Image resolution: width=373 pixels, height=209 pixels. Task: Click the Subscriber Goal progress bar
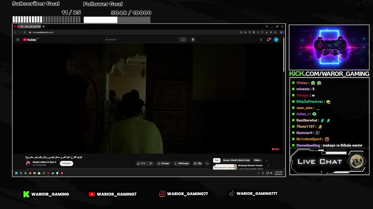46,20
